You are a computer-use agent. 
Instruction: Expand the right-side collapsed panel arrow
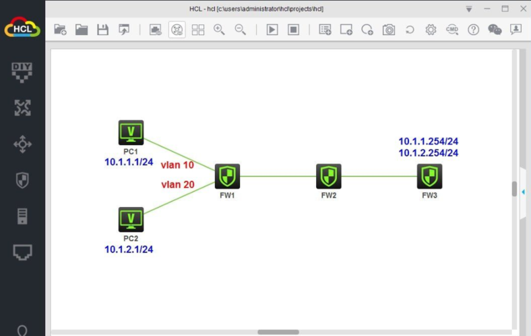point(523,192)
